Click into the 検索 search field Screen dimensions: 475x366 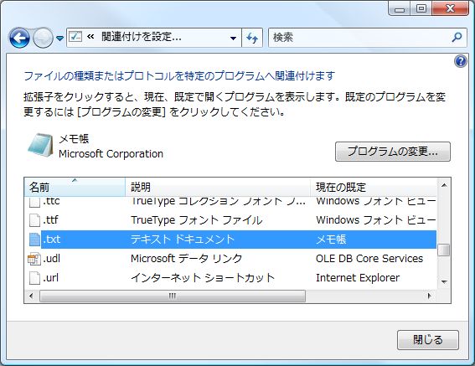pos(359,38)
